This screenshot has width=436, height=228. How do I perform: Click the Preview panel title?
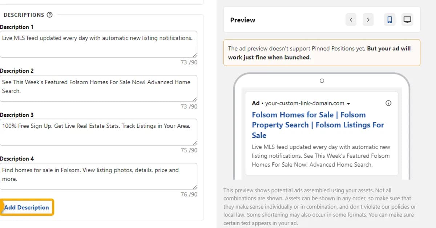click(x=243, y=20)
